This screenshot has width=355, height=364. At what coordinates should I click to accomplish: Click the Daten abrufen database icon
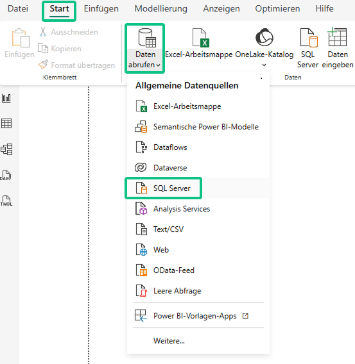[147, 38]
